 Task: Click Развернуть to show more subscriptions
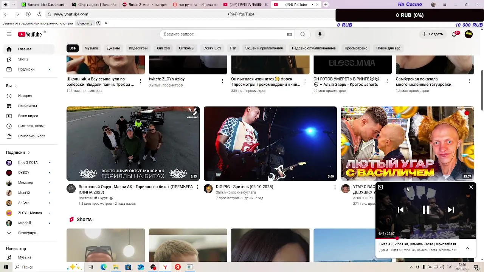pyautogui.click(x=28, y=233)
